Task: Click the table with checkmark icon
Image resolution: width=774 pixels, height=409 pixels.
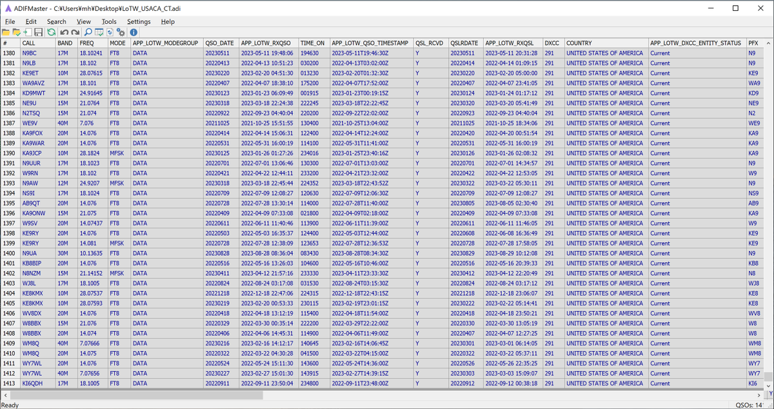Action: click(x=99, y=32)
